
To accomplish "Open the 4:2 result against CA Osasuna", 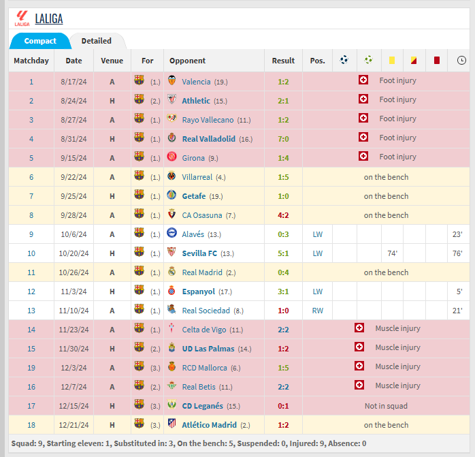I will pos(283,215).
